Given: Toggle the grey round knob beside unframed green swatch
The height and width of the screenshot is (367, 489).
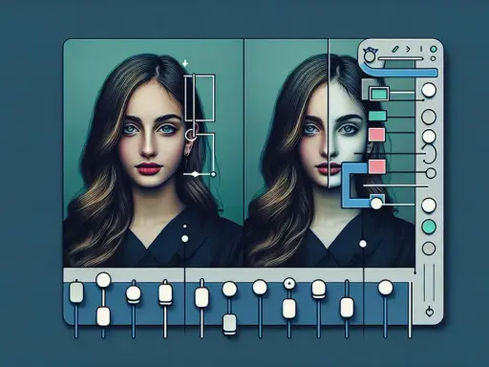Looking at the screenshot, I should pos(429,117).
